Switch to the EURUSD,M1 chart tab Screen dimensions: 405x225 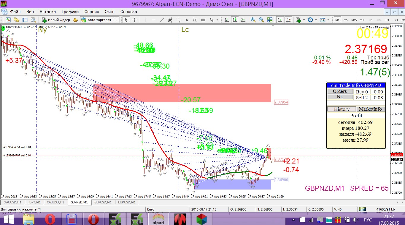127,202
